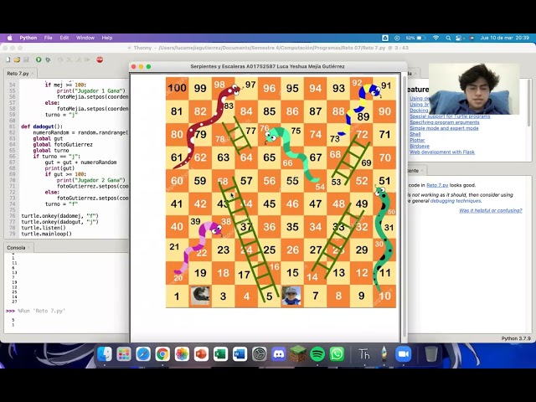Open the 'Shell' help link
The width and height of the screenshot is (536, 402).
coord(415,134)
